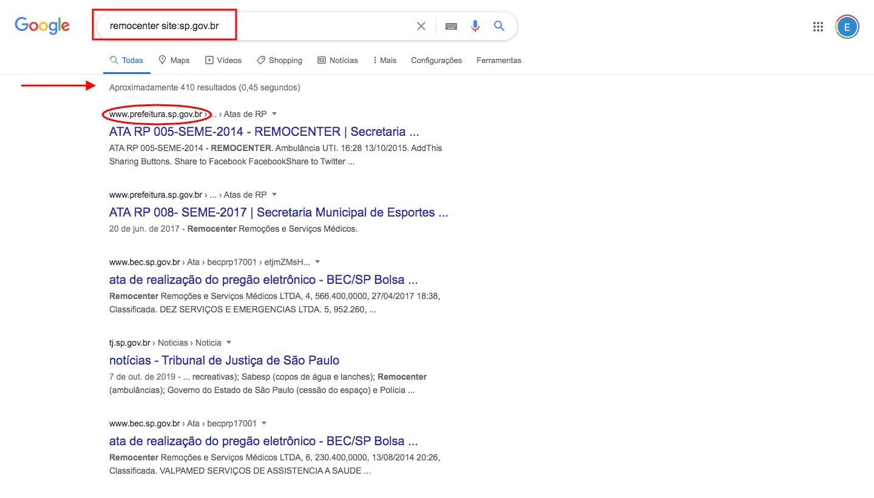Expand options arrow for ATA RP 005-SEME-2014 result
Screen dimensions: 874x498
(274, 114)
